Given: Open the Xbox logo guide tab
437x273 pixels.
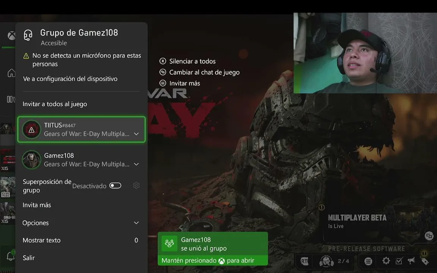Looking at the screenshot, I should point(11,36).
